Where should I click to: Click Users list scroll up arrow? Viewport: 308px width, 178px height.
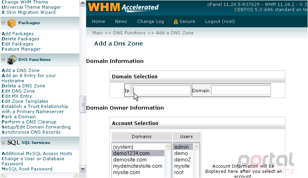pyautogui.click(x=196, y=147)
